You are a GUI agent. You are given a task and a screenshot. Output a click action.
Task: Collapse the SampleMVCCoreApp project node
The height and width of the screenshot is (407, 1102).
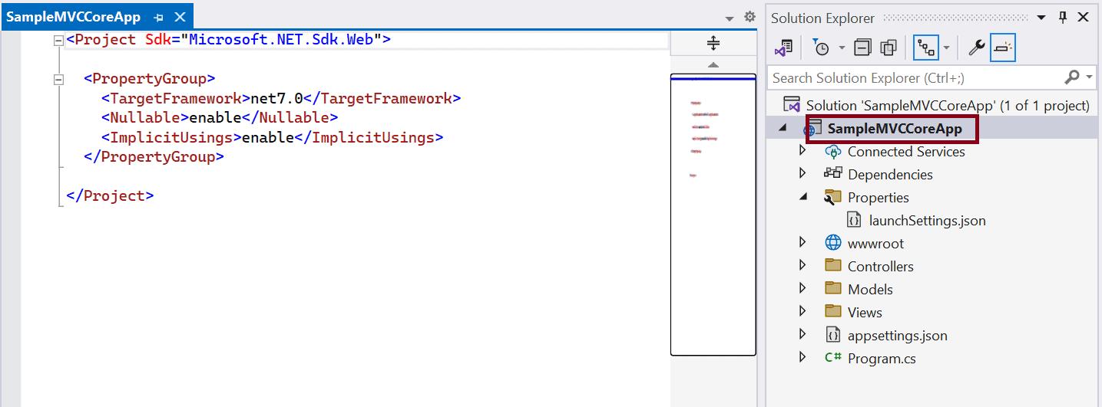783,128
